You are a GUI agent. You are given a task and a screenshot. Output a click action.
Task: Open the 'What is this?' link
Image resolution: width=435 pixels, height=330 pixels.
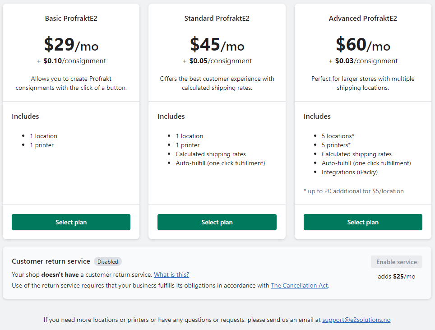click(171, 274)
